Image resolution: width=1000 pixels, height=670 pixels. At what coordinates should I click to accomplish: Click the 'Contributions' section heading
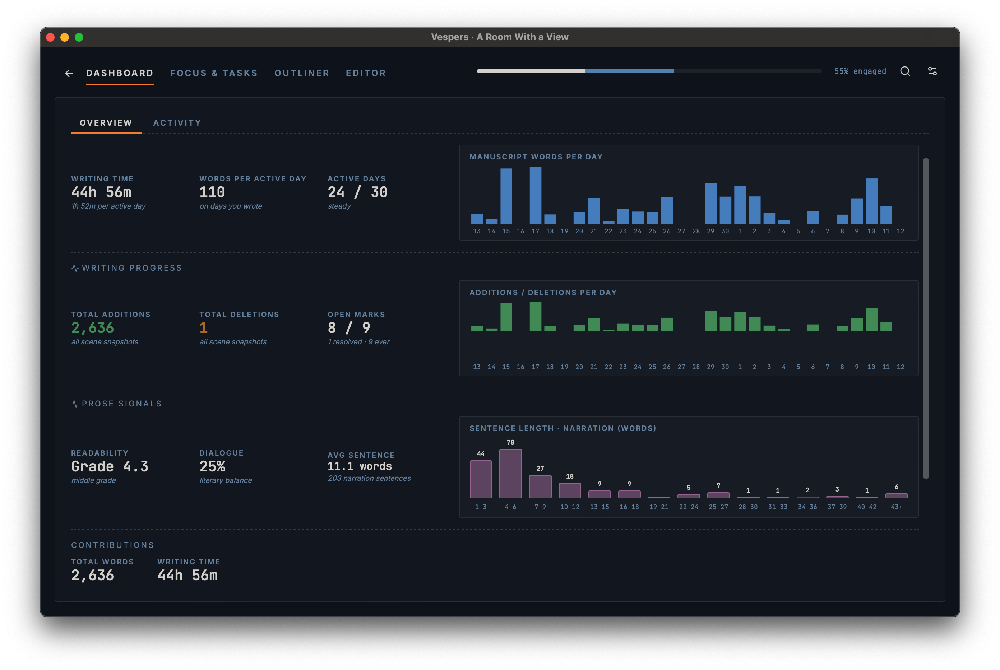tap(112, 545)
